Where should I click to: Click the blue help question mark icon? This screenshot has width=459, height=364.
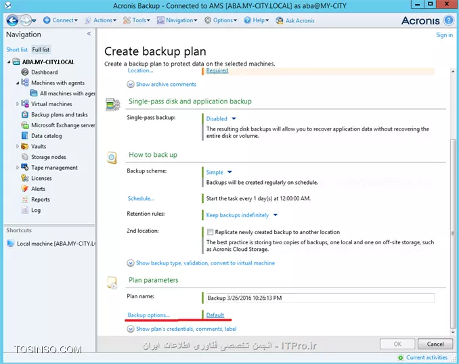(x=448, y=20)
